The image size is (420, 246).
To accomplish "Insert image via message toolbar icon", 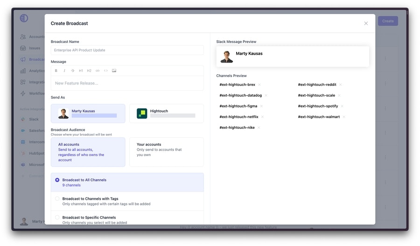I will (114, 71).
